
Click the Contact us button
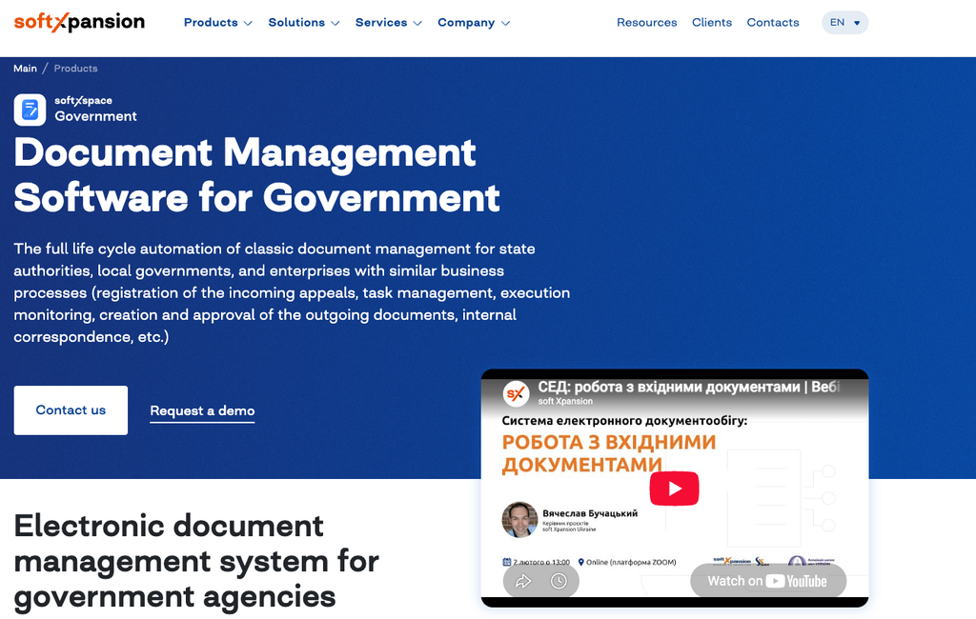point(71,410)
